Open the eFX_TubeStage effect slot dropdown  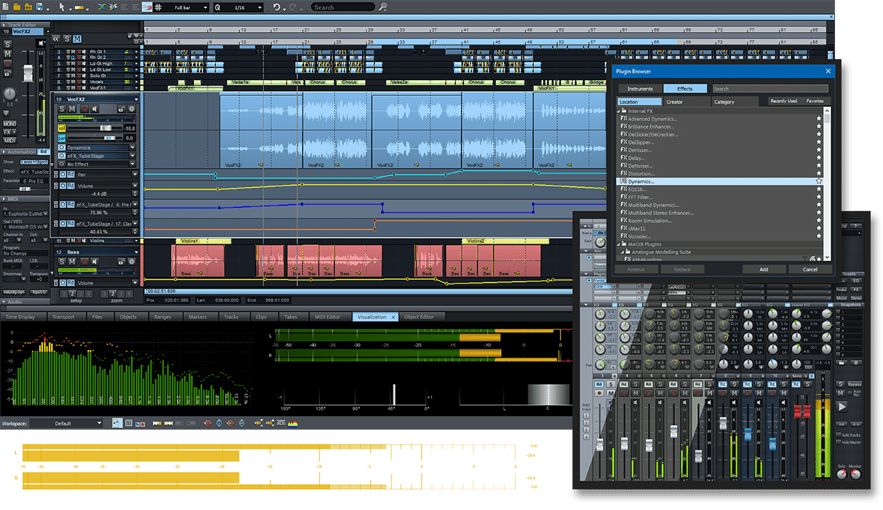coord(133,156)
